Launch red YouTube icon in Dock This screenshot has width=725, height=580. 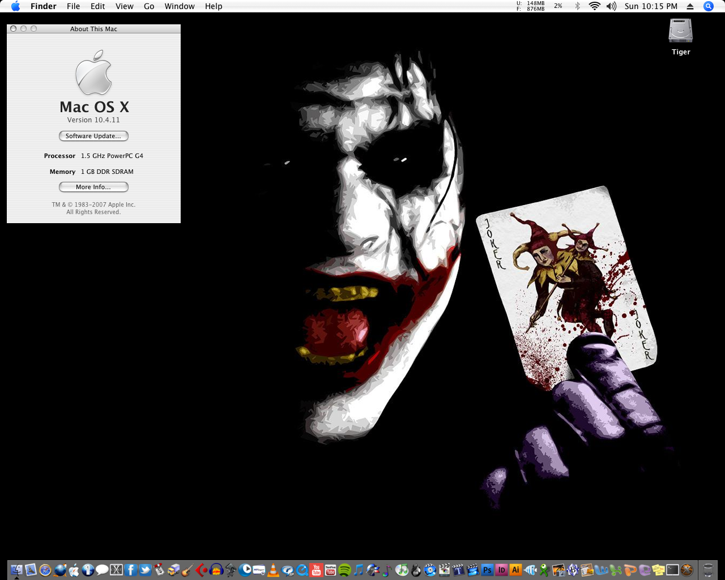[316, 570]
